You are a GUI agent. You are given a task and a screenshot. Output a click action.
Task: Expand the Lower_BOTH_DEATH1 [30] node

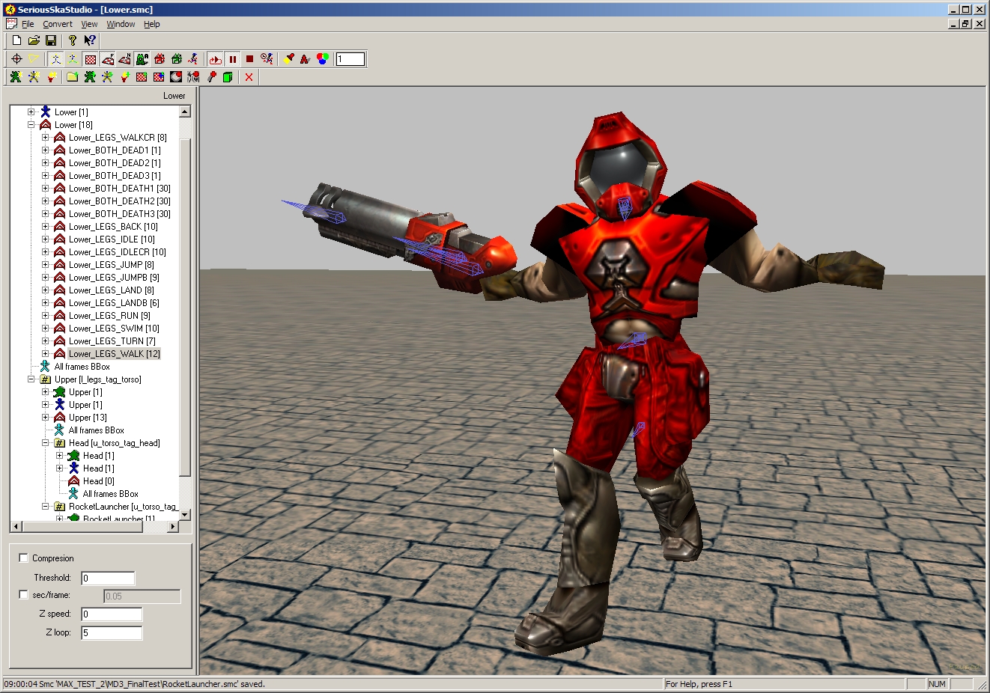46,189
